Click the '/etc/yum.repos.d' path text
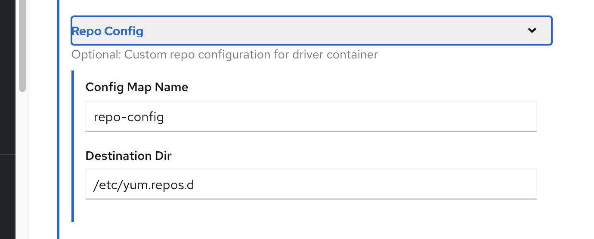Viewport: 594px width, 239px height. pyautogui.click(x=144, y=185)
